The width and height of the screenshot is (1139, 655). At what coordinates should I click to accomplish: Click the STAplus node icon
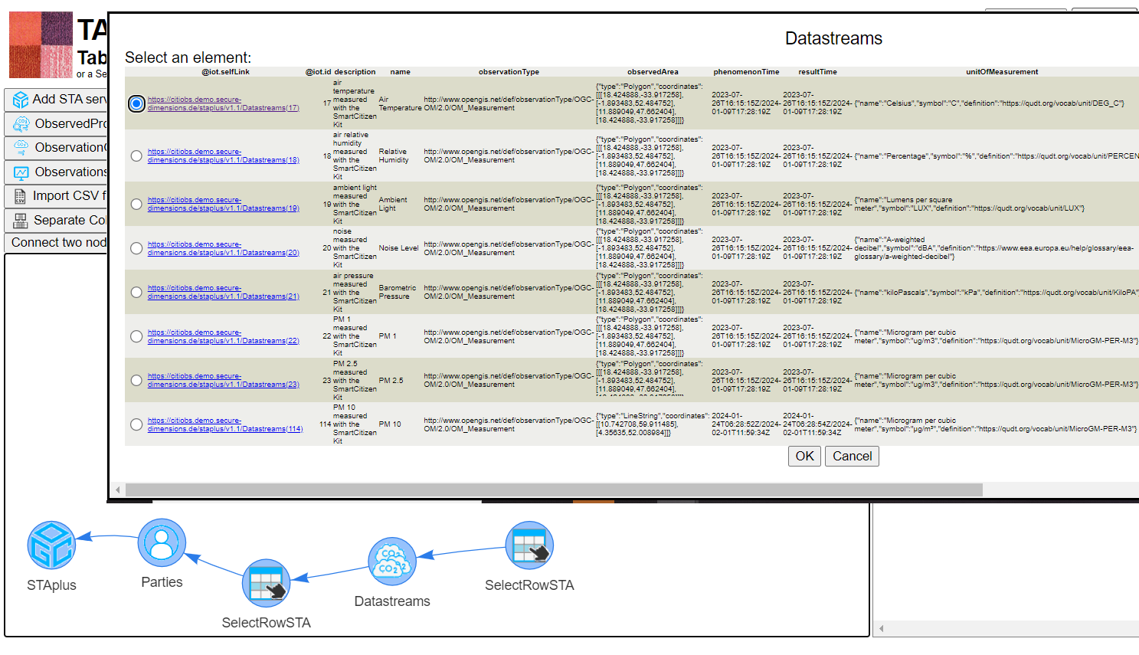click(51, 545)
